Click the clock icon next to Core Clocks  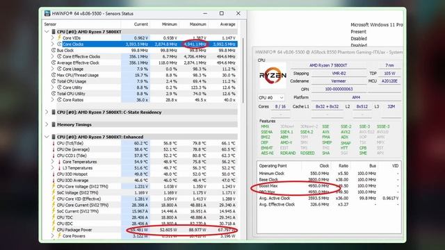pyautogui.click(x=59, y=44)
